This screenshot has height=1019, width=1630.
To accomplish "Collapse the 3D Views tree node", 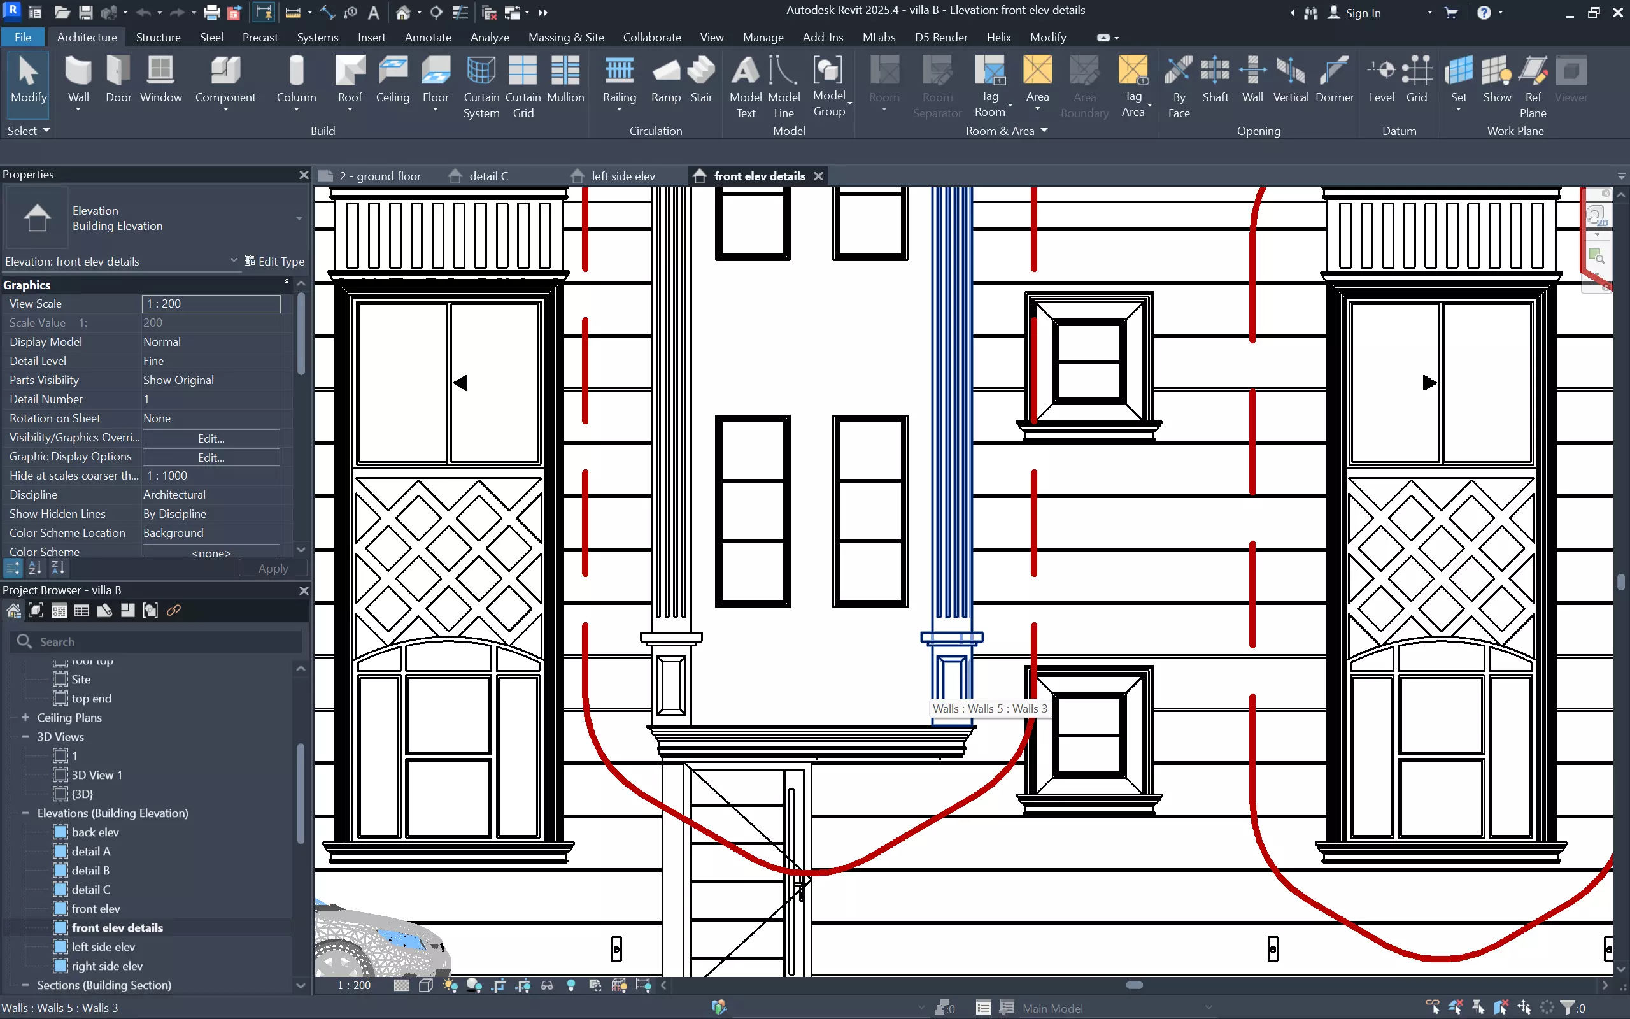I will tap(25, 737).
